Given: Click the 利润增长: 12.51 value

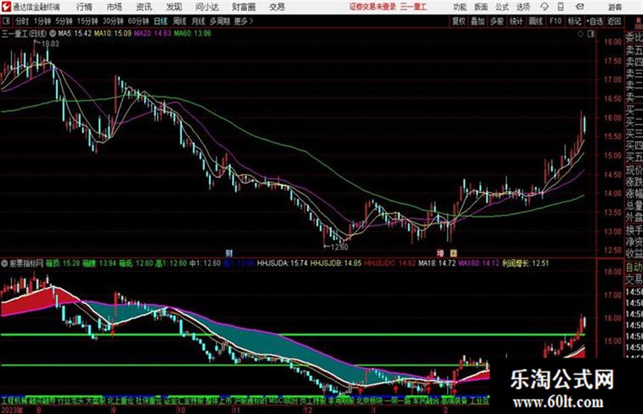Looking at the screenshot, I should pyautogui.click(x=525, y=263).
